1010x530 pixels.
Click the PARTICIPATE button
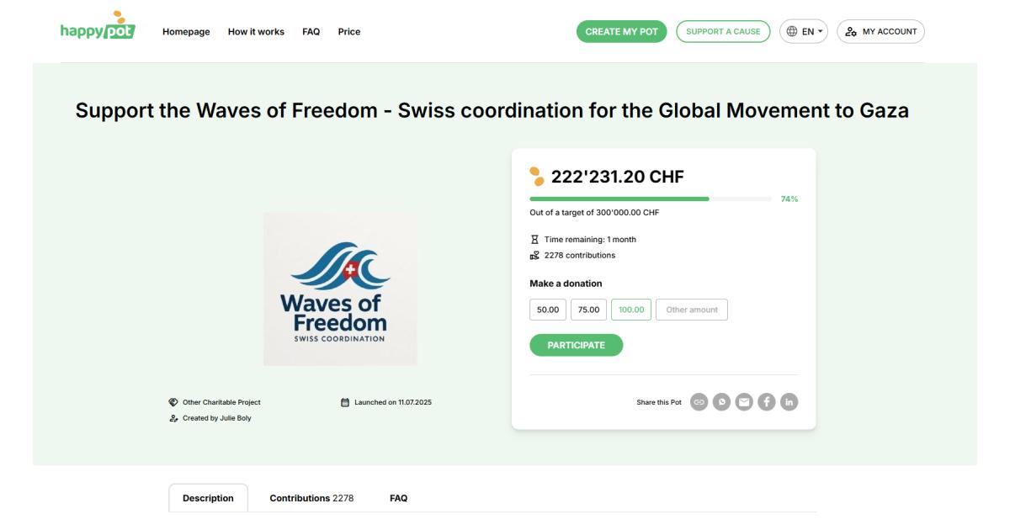coord(577,345)
